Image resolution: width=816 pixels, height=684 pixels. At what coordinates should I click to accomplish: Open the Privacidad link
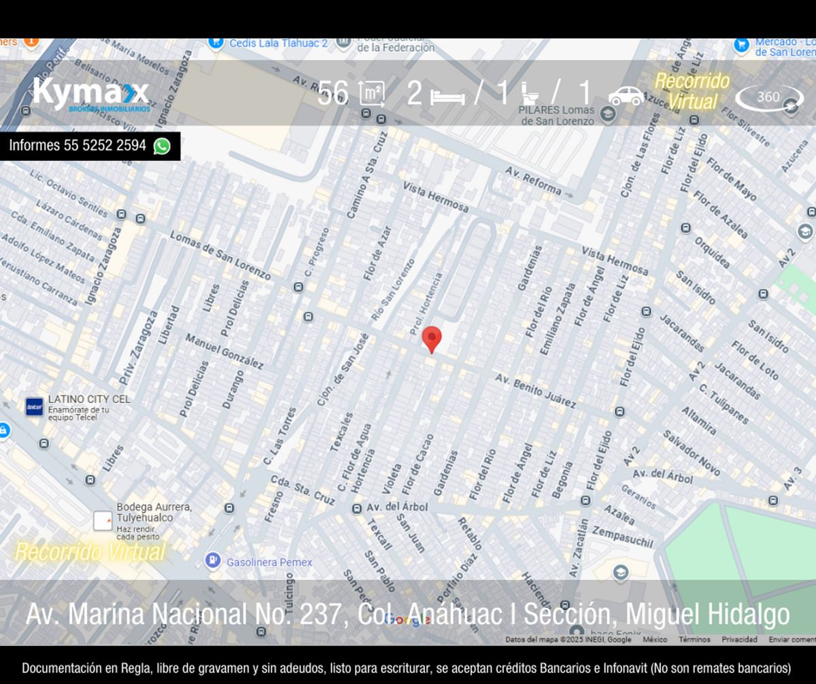click(x=740, y=640)
